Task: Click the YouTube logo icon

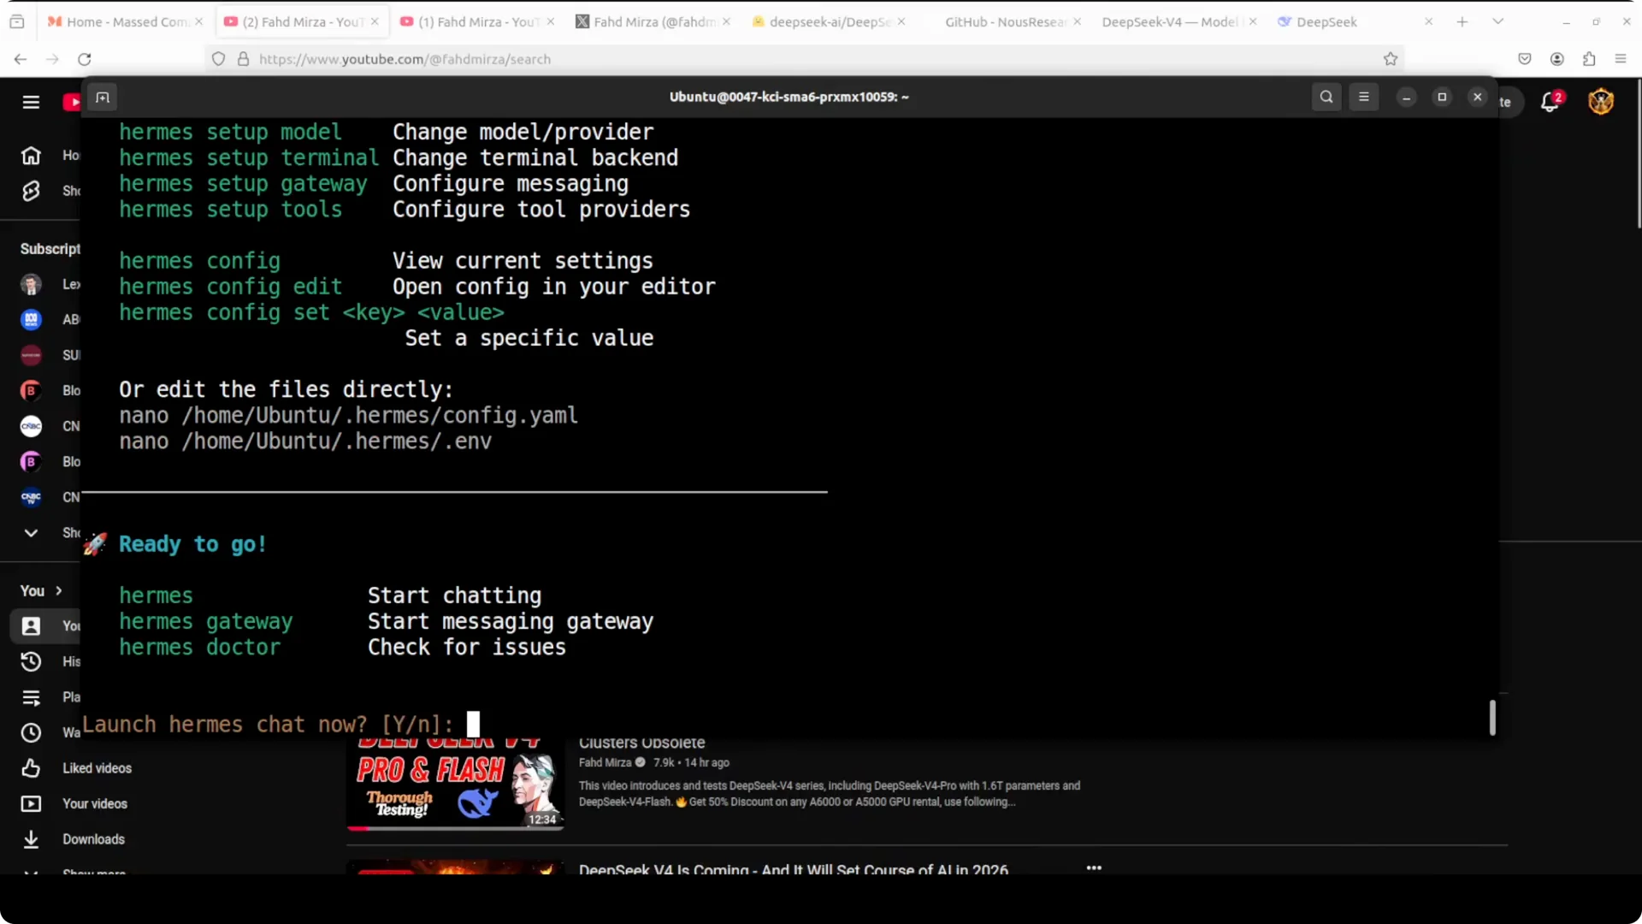Action: click(x=72, y=103)
